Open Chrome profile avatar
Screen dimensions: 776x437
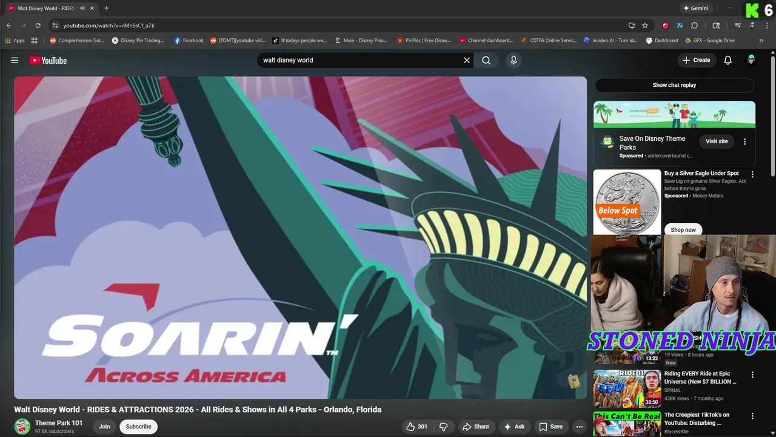(x=752, y=25)
